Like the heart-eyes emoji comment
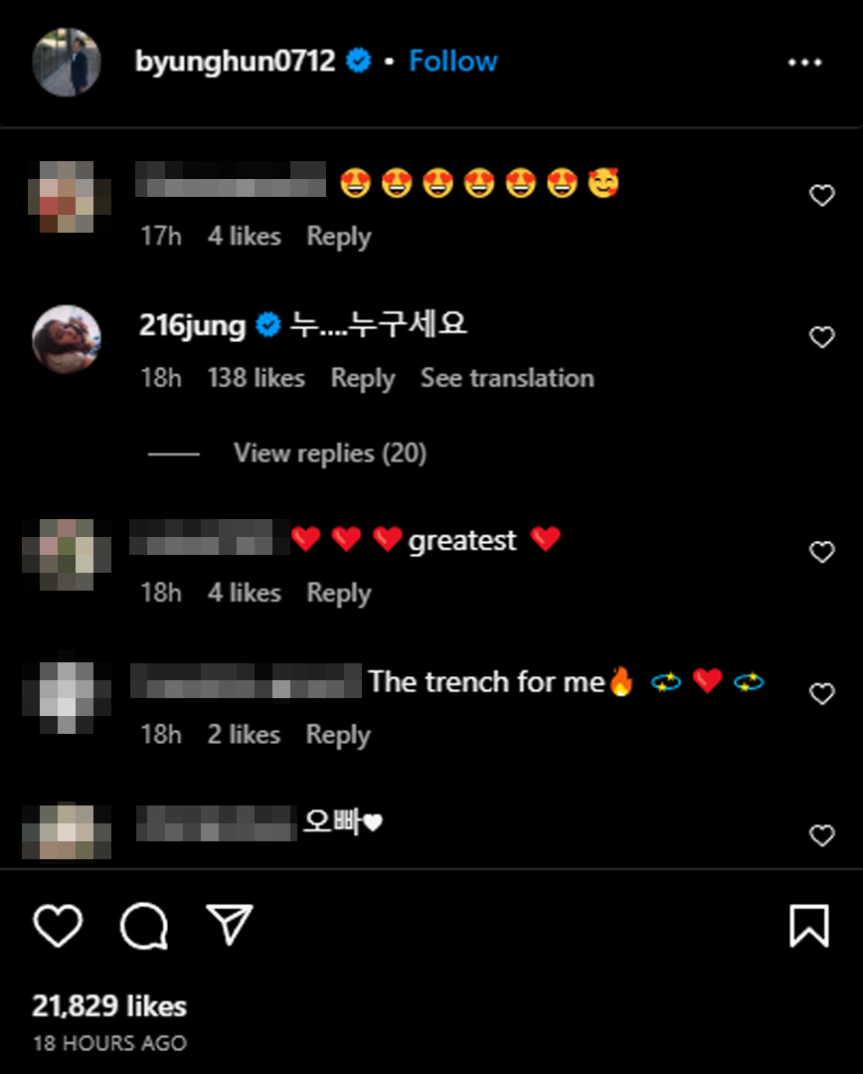 (x=822, y=195)
